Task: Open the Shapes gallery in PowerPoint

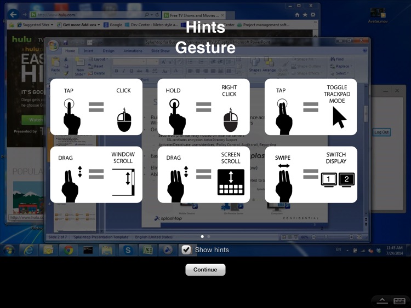Action: [x=255, y=66]
